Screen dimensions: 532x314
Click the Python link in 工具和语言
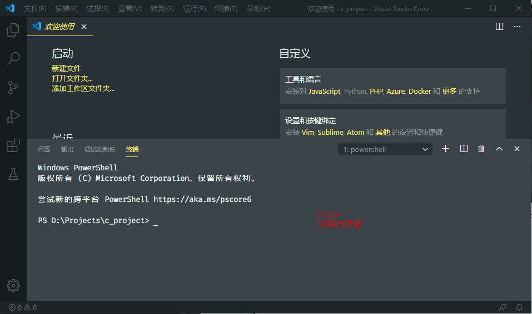click(x=355, y=91)
